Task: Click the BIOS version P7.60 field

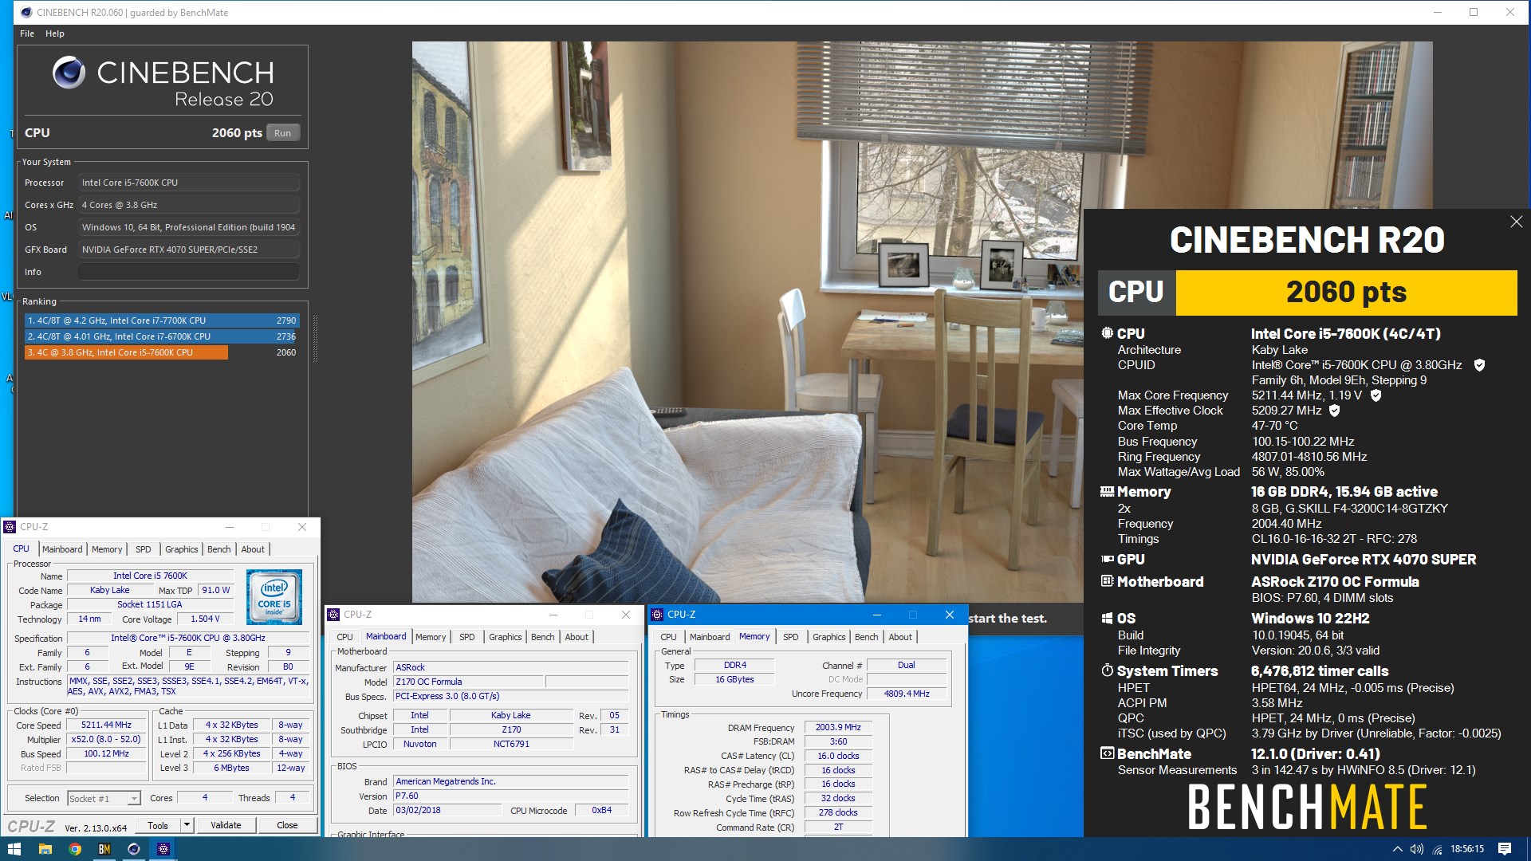Action: [511, 796]
